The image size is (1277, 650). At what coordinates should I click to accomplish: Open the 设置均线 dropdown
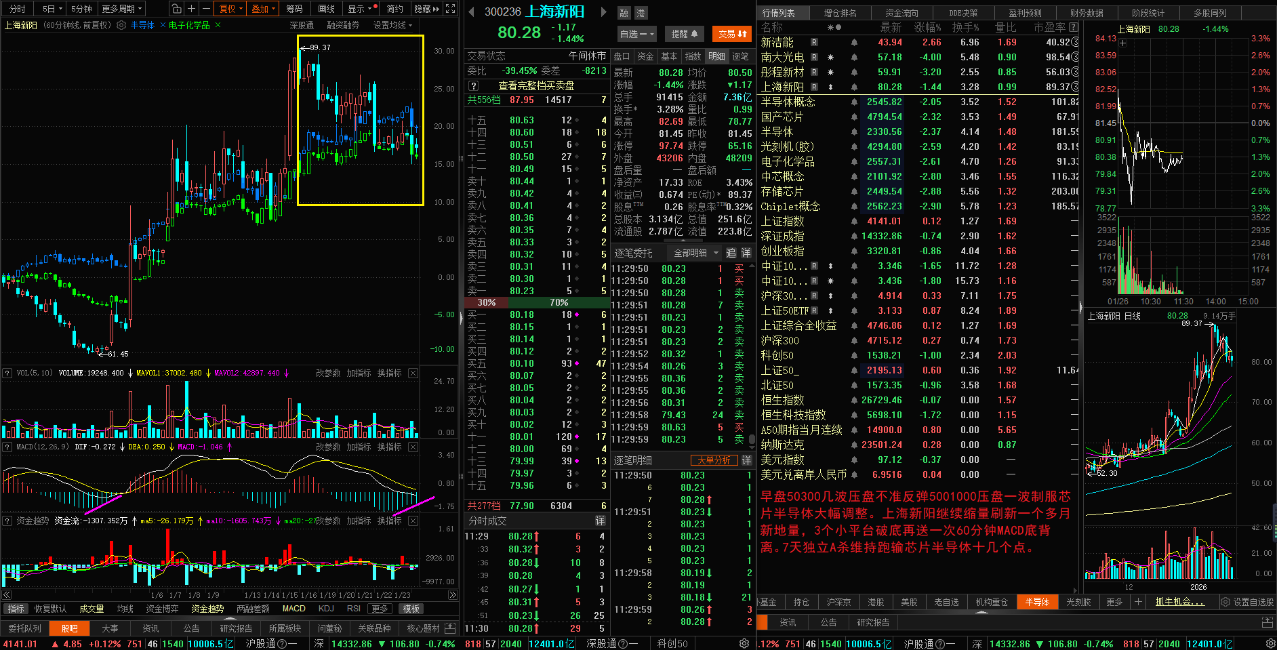pos(392,25)
